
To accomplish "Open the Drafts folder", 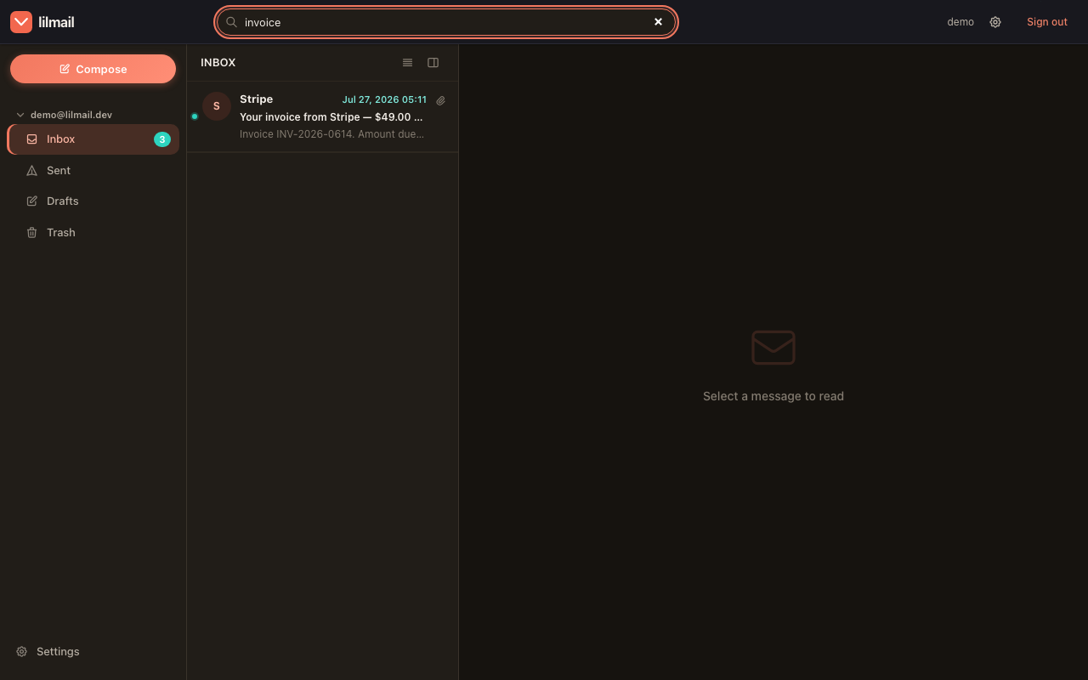I will [93, 201].
